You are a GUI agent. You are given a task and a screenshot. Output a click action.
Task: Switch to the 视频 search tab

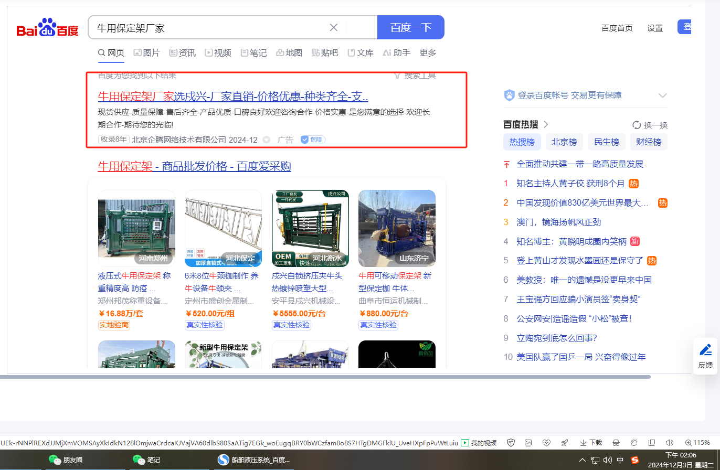point(218,52)
